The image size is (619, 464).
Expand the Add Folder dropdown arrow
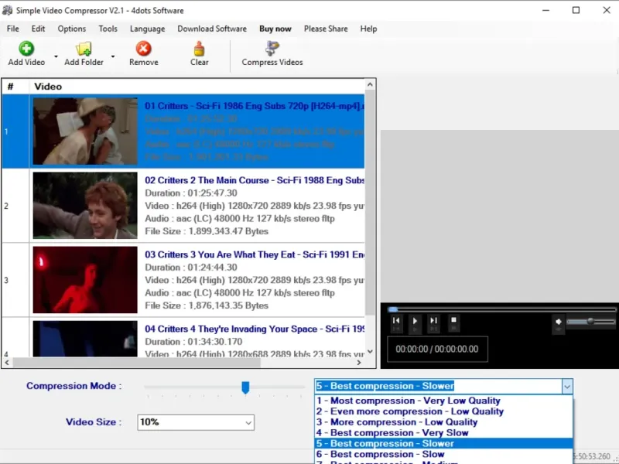pyautogui.click(x=113, y=56)
